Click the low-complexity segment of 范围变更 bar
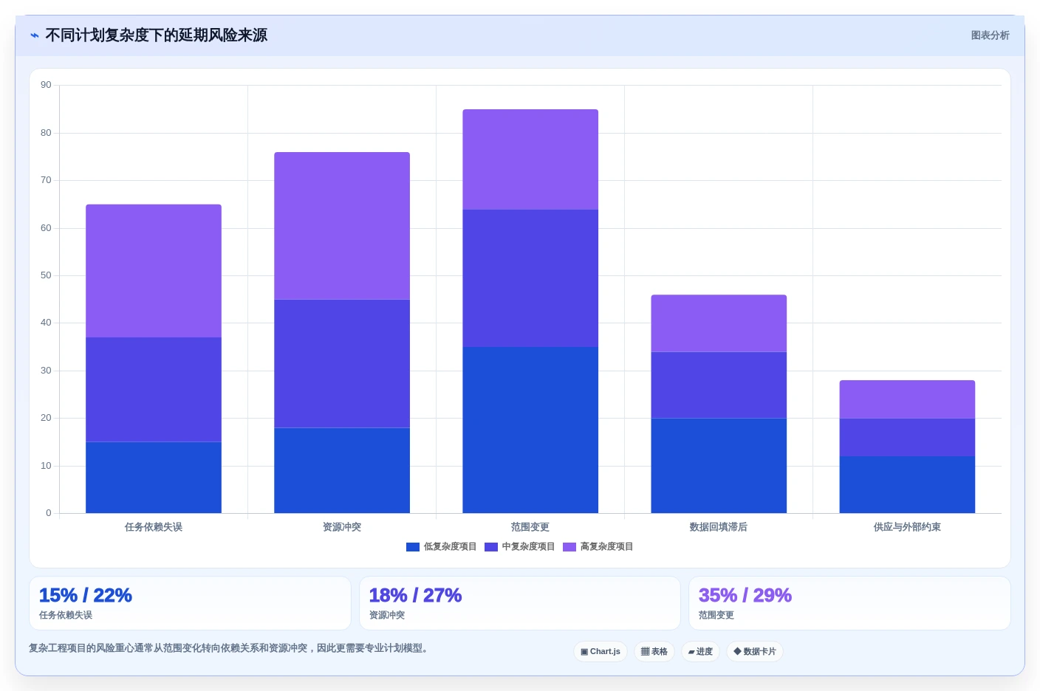Screen dimensions: 1040x691 tap(530, 430)
